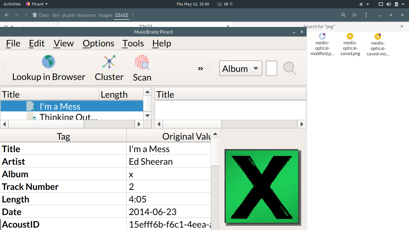Go to the dev folder in path bar
409x230 pixels.
[56, 15]
